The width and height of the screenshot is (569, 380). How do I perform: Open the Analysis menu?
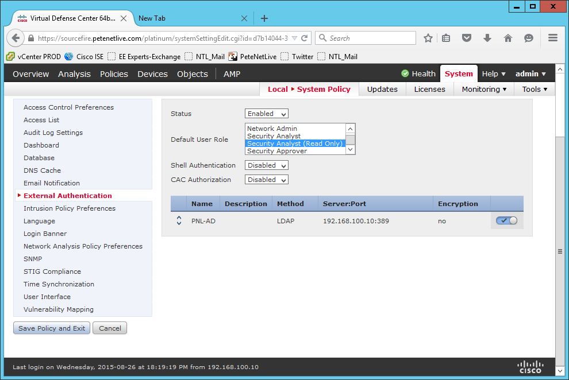[x=74, y=74]
